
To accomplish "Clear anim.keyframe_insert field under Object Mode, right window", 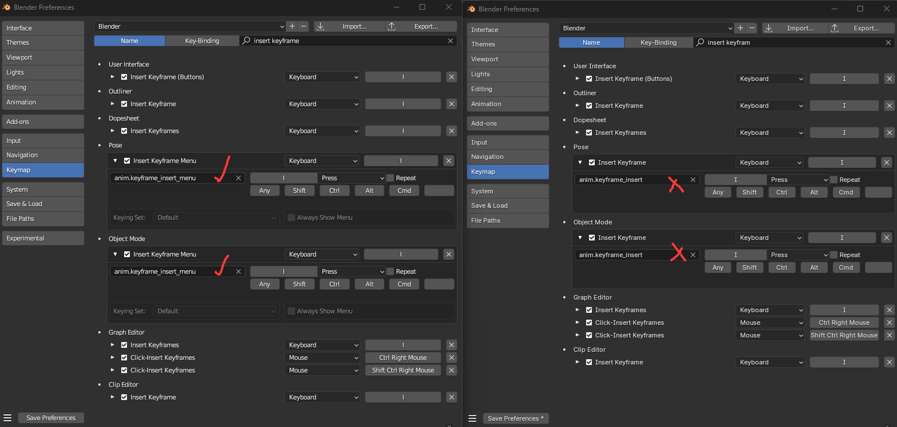I will pos(693,255).
